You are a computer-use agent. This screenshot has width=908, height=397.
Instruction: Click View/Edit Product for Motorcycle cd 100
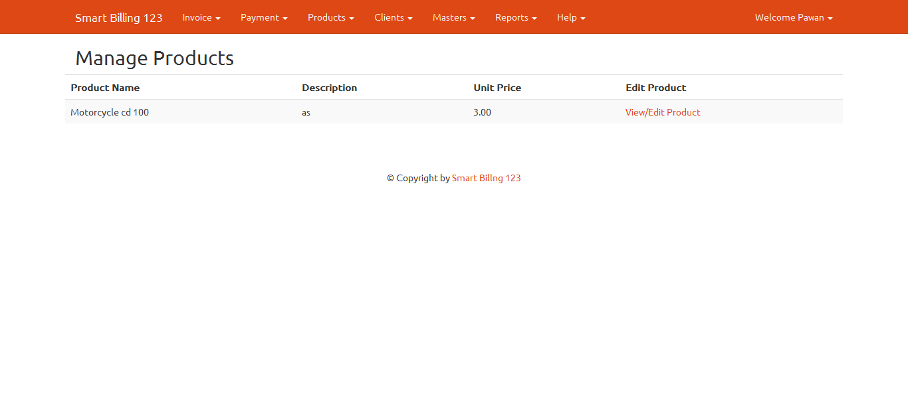[663, 112]
